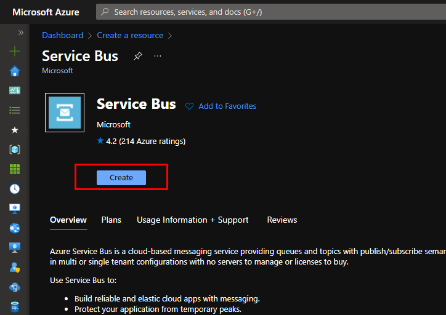Expand the left sidebar menu
Viewport: 446px width, 315px height.
pos(20,33)
